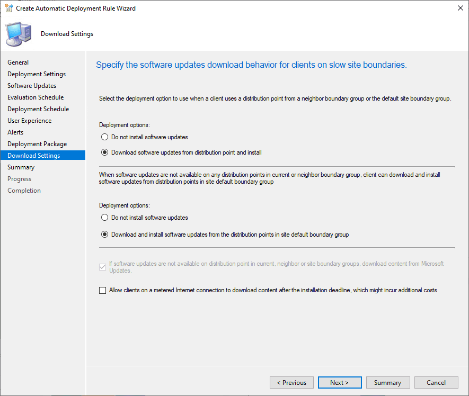Click the computer icon in header
469x396 pixels.
coord(19,34)
